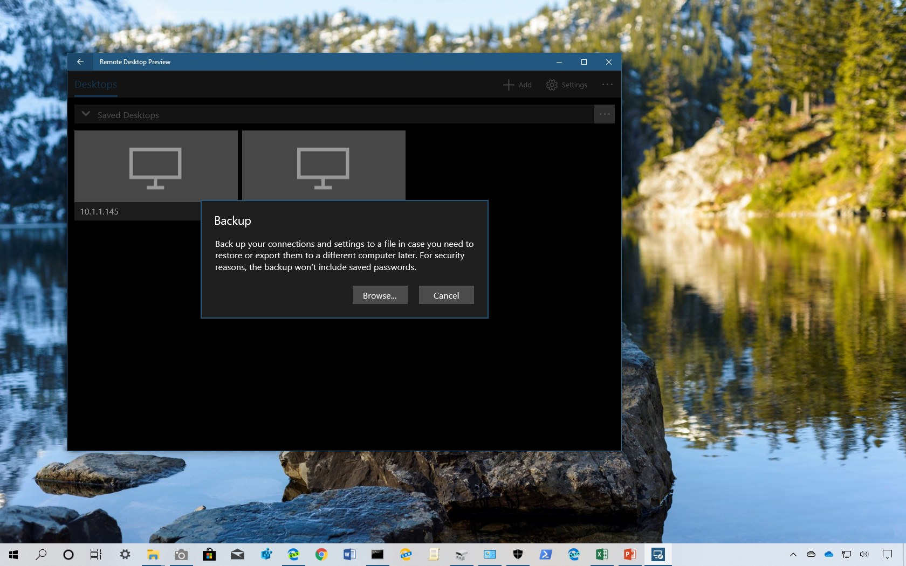The height and width of the screenshot is (566, 906).
Task: Select the 10.1.1.145 desktop thumbnail
Action: (155, 167)
